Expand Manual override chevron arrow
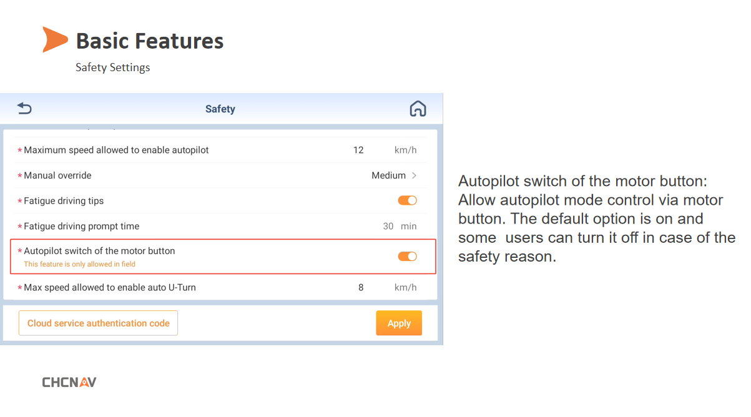This screenshot has width=751, height=417. pyautogui.click(x=415, y=175)
